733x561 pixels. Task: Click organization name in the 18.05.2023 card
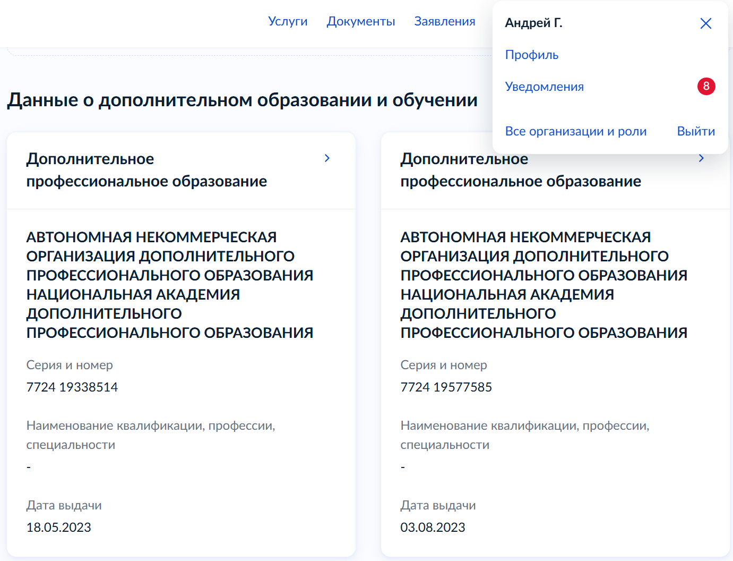tap(170, 285)
